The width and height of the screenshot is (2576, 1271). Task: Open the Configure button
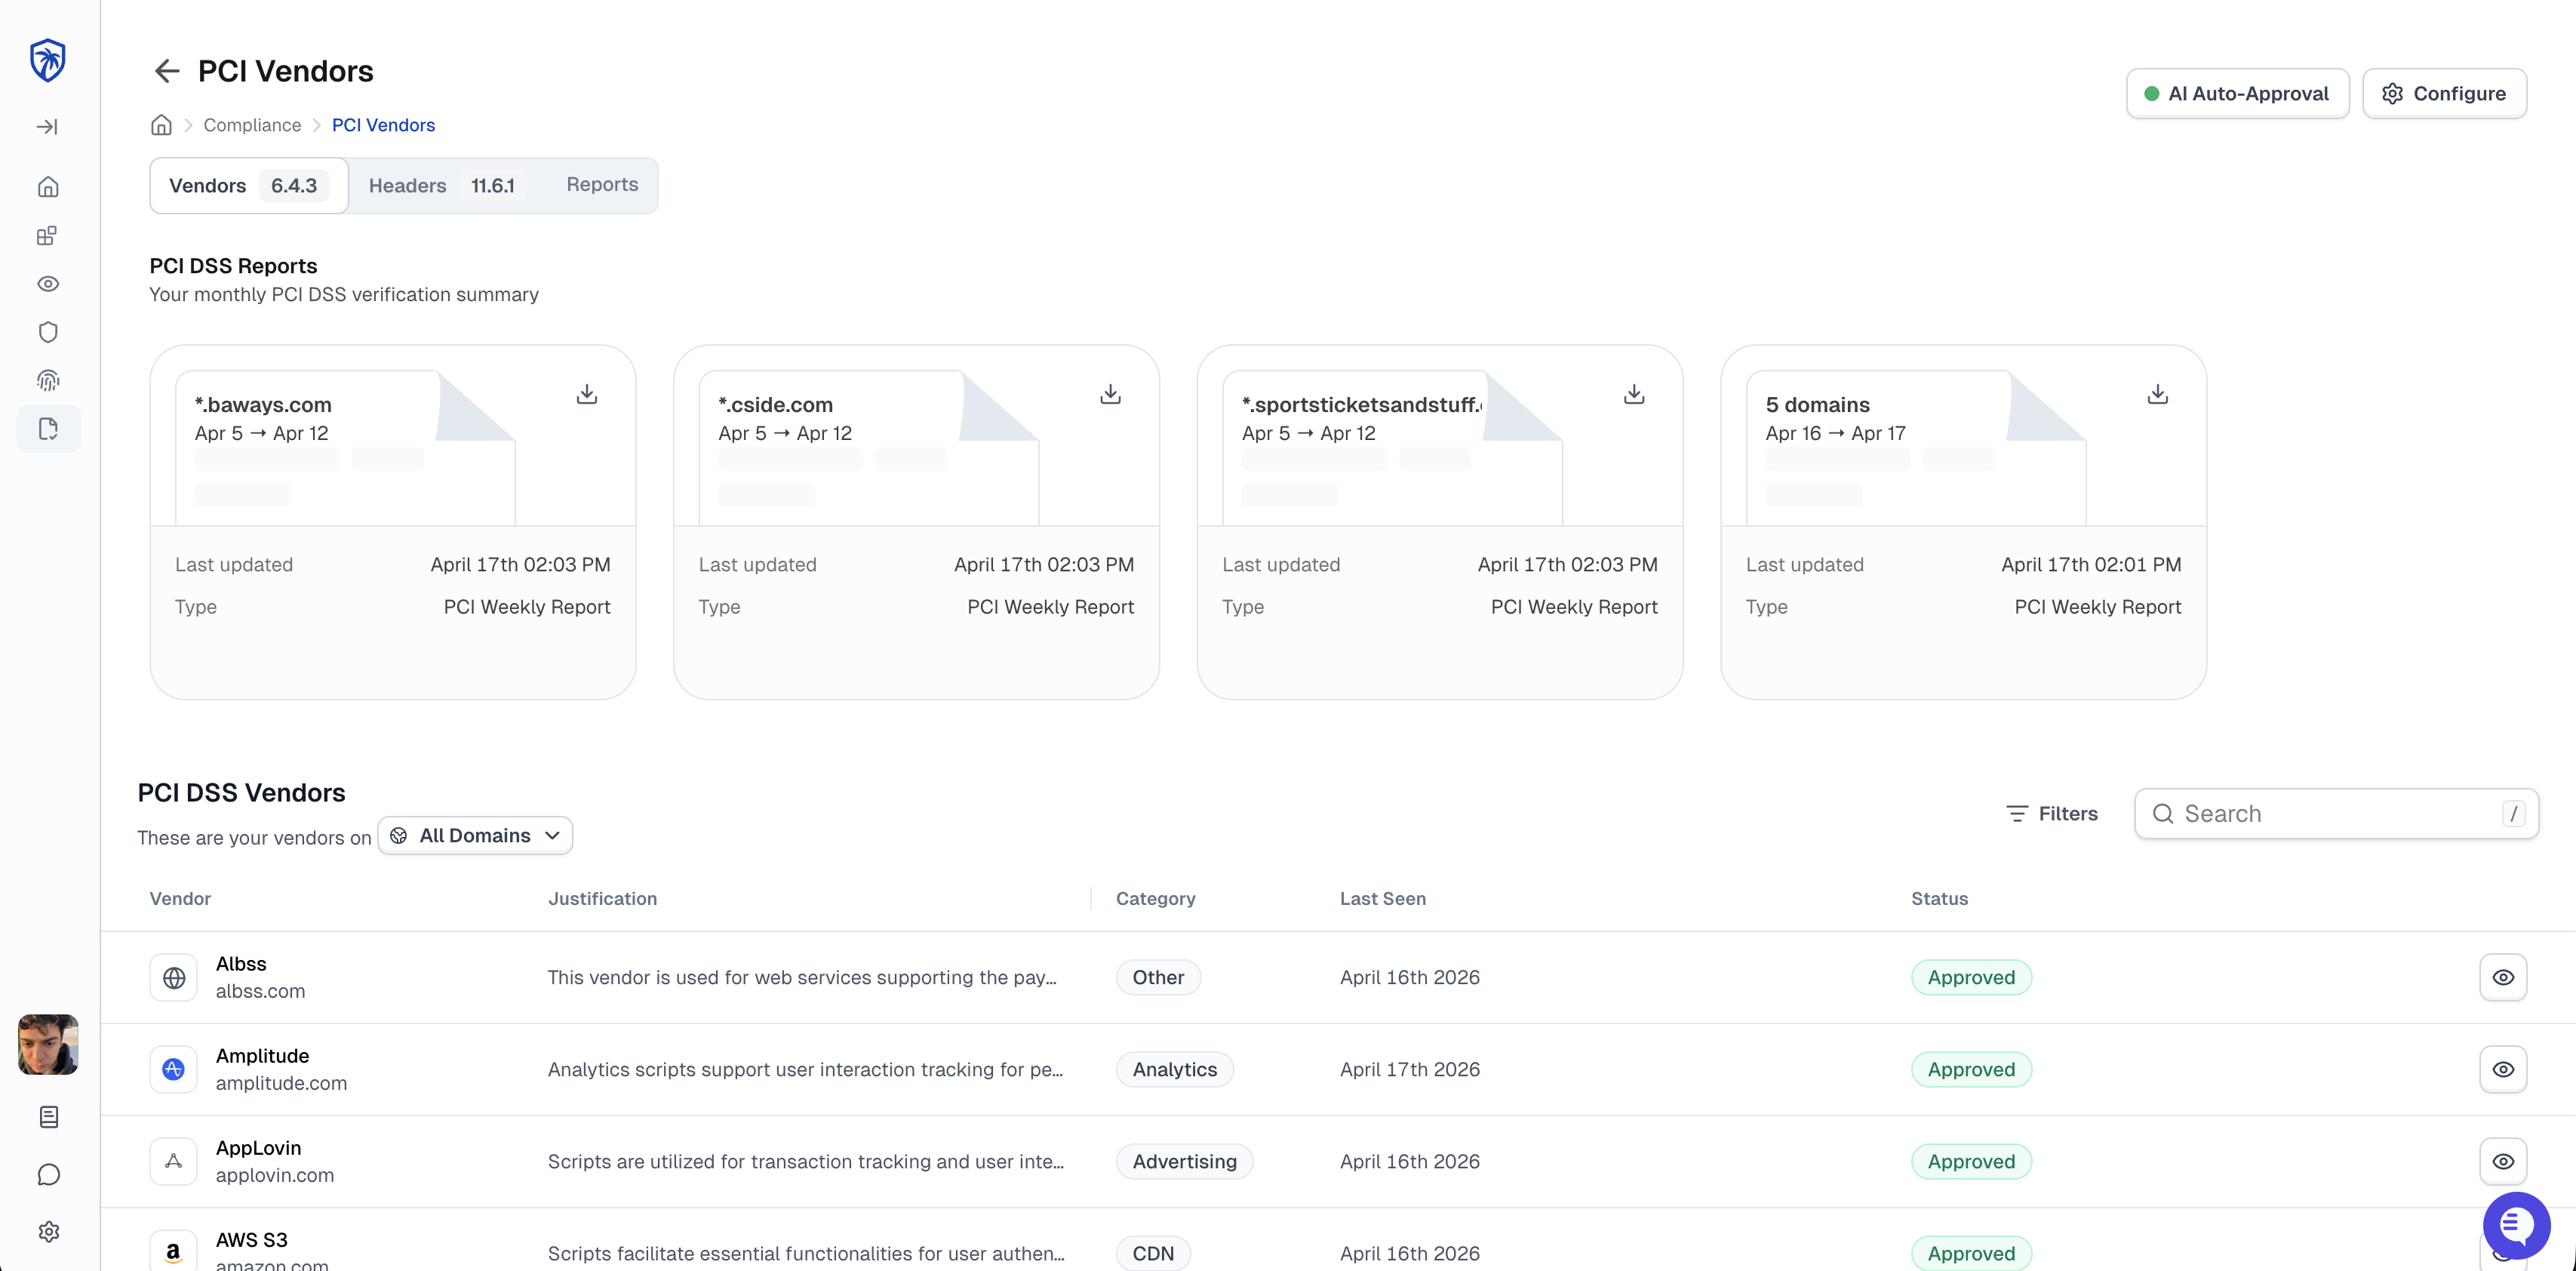click(x=2444, y=94)
